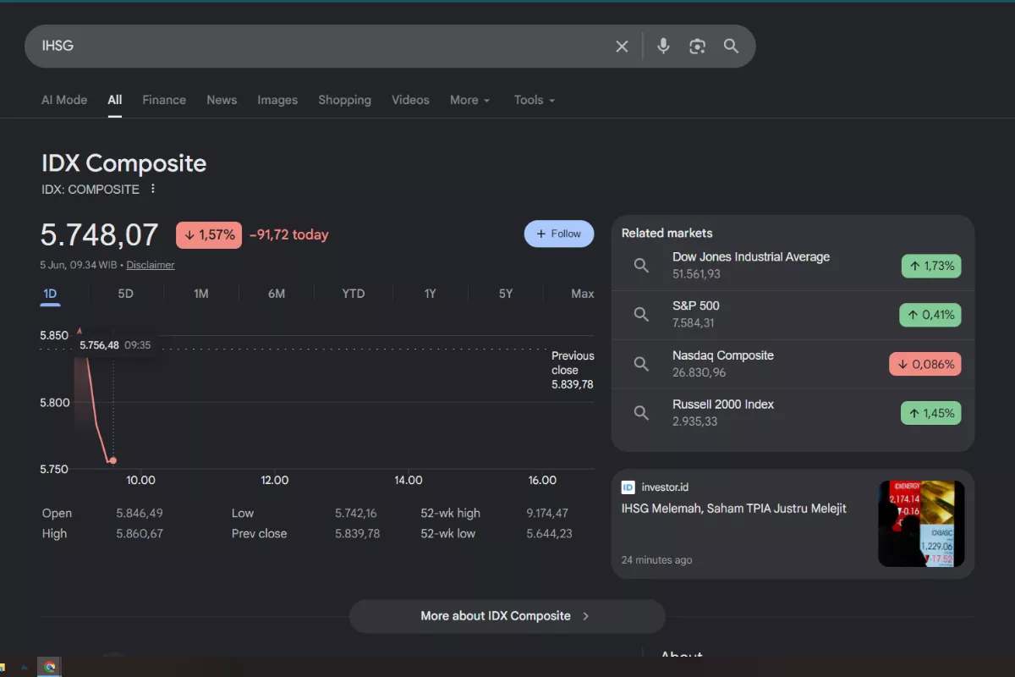Image resolution: width=1015 pixels, height=677 pixels.
Task: Click the index price 5.748,07
Action: tap(100, 234)
